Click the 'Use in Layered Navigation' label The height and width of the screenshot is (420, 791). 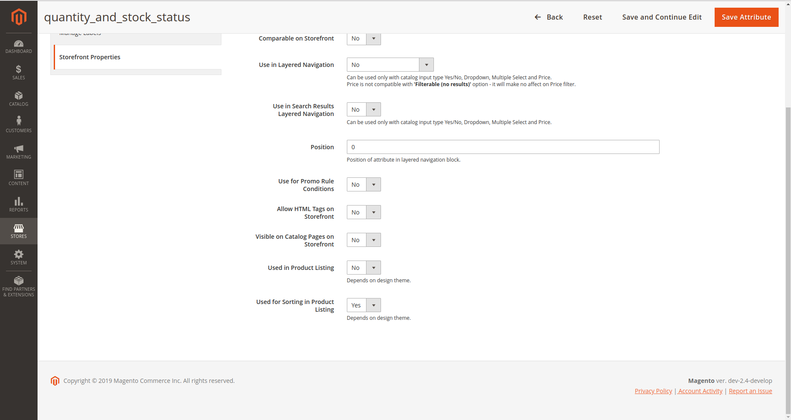coord(297,65)
